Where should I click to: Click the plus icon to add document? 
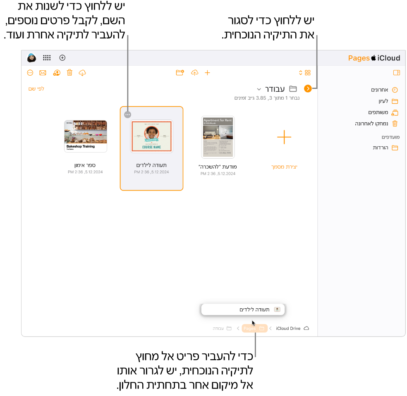coord(207,73)
